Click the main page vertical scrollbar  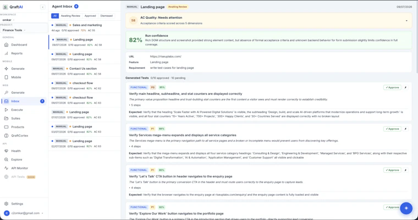[x=417, y=37]
